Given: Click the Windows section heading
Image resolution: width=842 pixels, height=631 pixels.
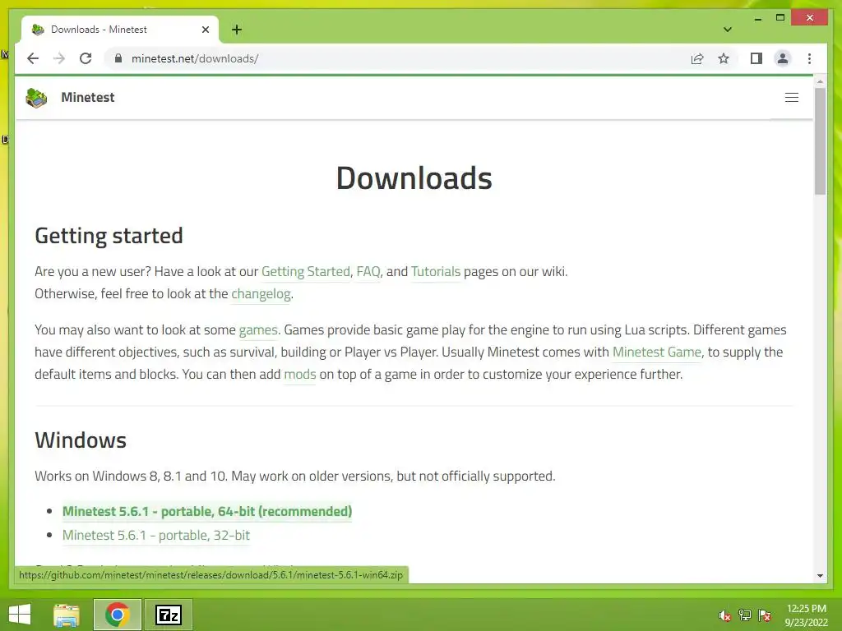Looking at the screenshot, I should pos(81,440).
